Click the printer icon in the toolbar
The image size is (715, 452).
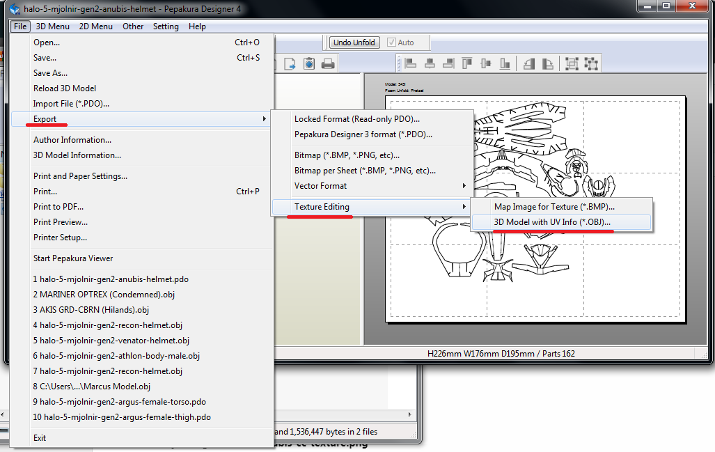328,64
